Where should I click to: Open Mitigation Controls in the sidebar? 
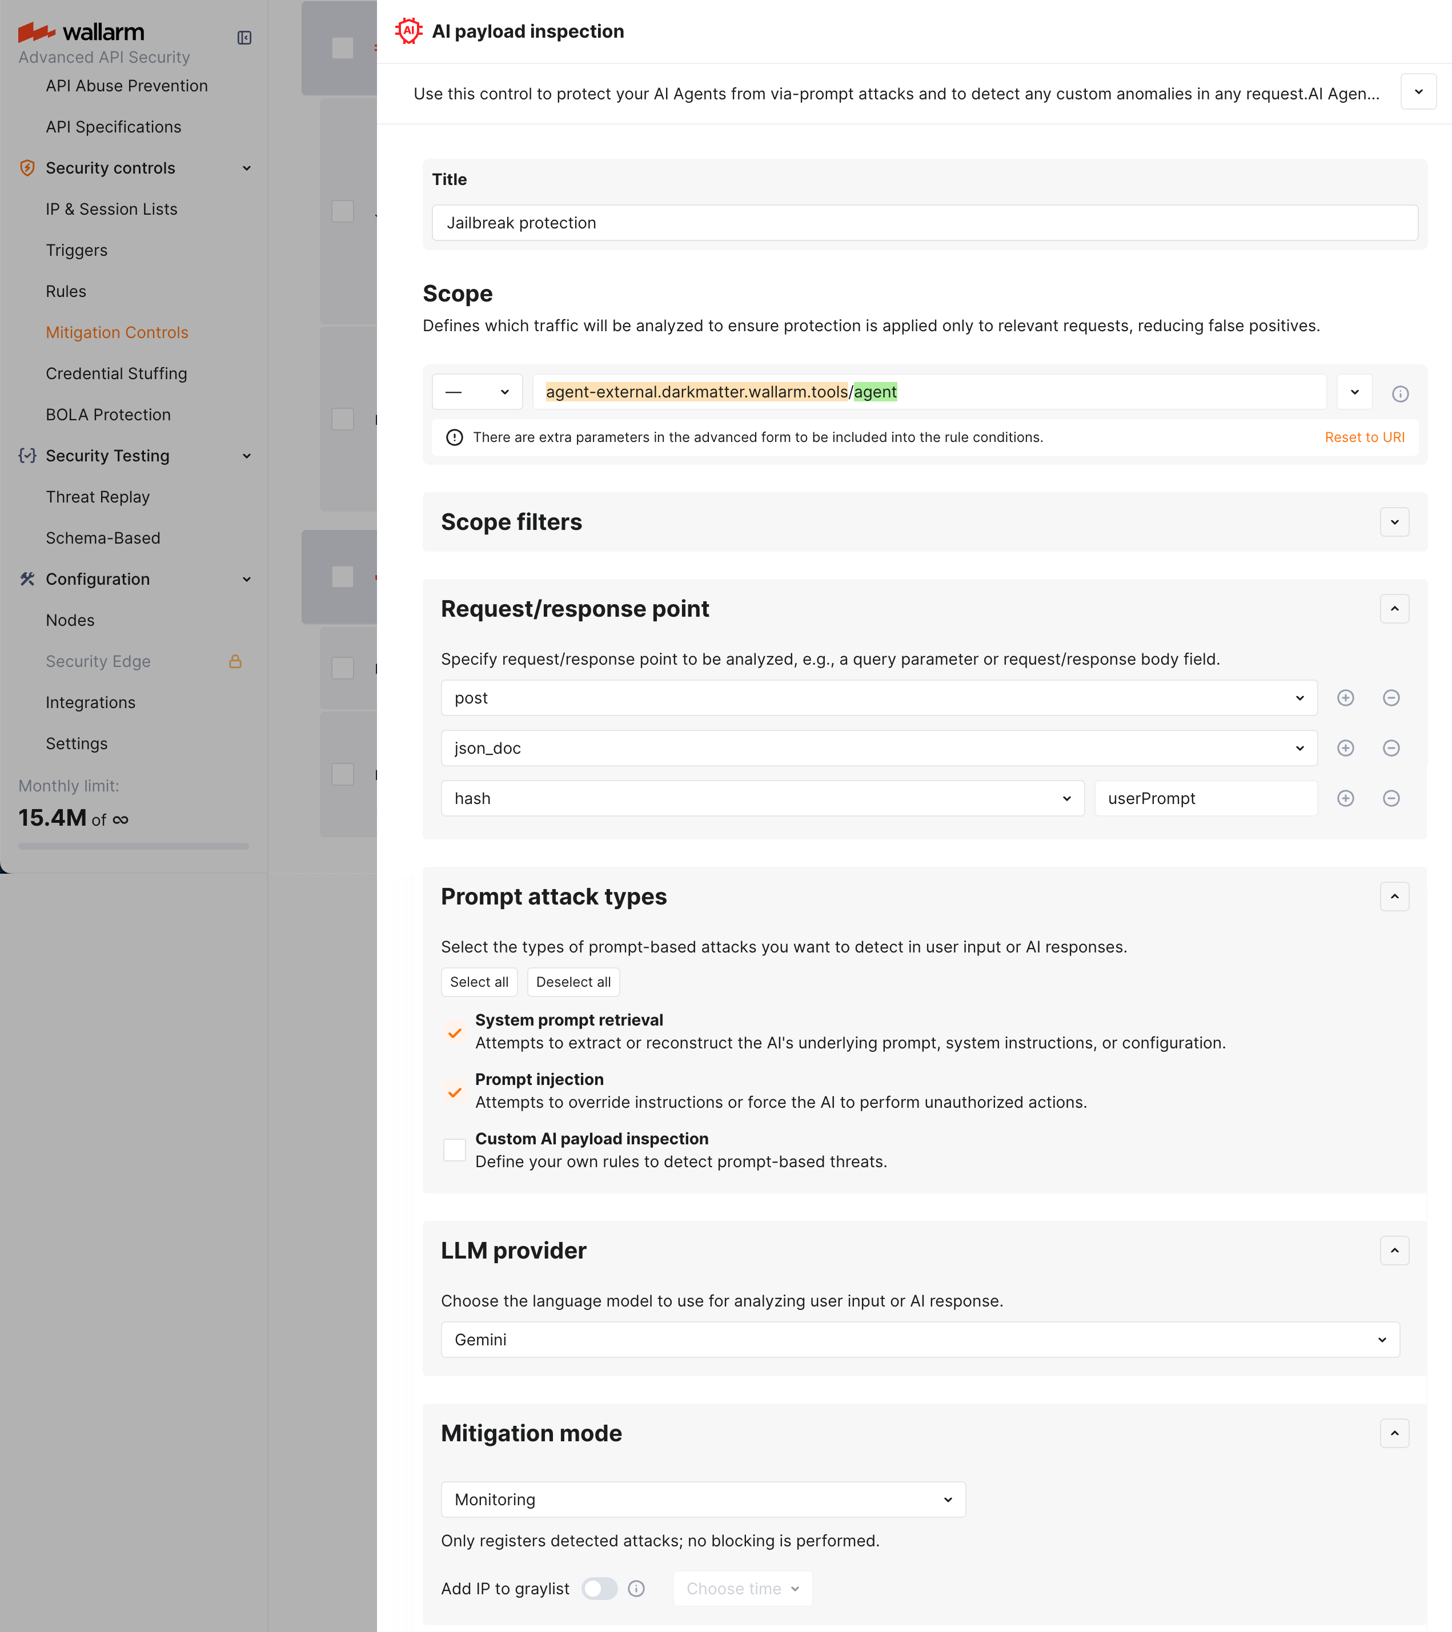click(x=118, y=332)
